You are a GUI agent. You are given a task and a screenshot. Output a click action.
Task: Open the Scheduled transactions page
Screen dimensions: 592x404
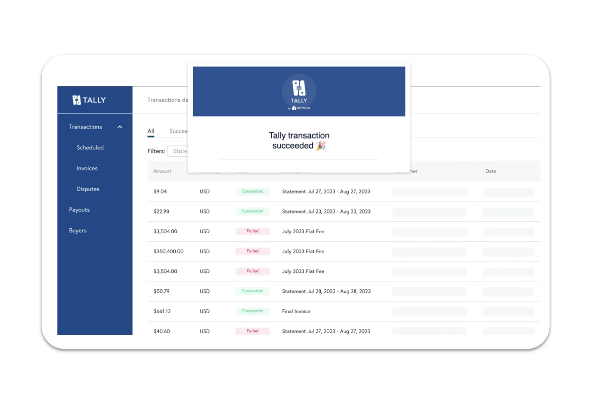pyautogui.click(x=90, y=147)
